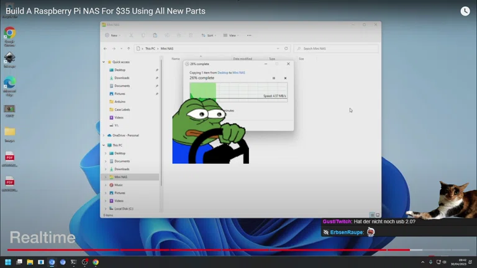Switch to the large icons view toggle
Screen dimensions: 477x268
(x=377, y=215)
